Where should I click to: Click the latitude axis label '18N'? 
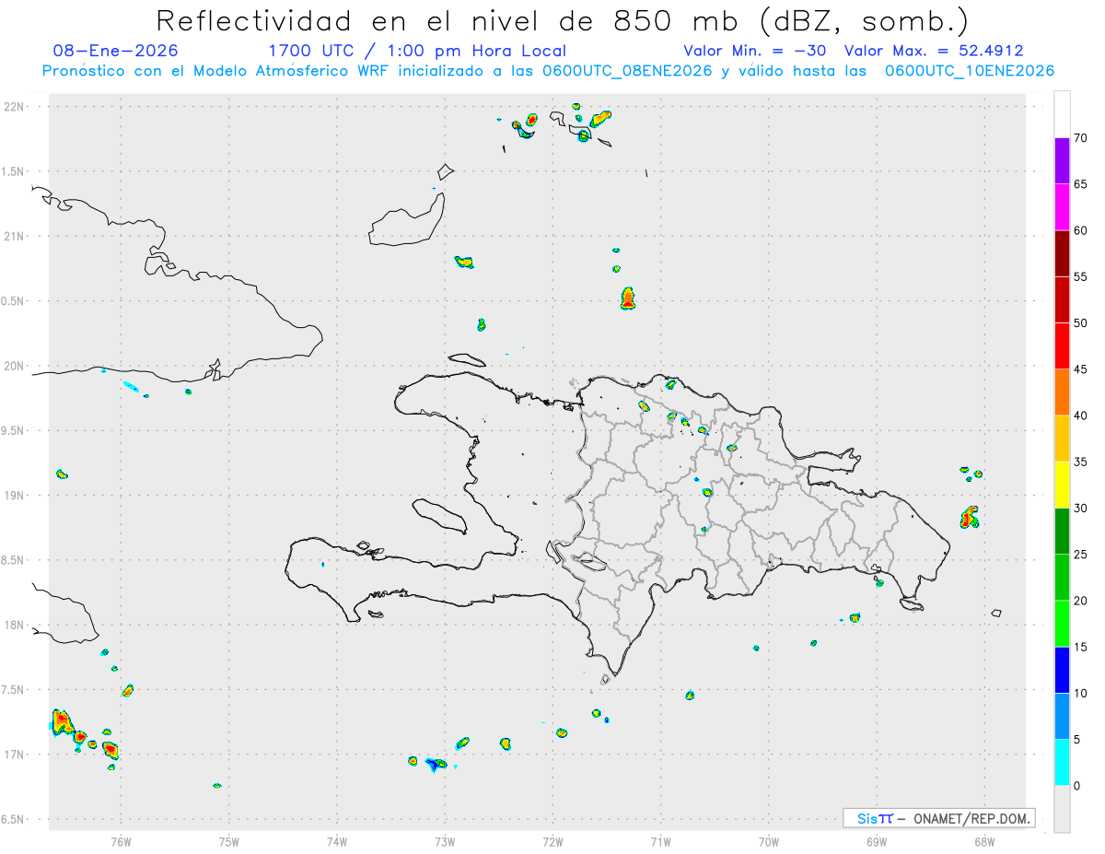(16, 625)
